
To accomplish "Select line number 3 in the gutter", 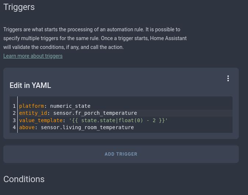I will click(x=14, y=120).
